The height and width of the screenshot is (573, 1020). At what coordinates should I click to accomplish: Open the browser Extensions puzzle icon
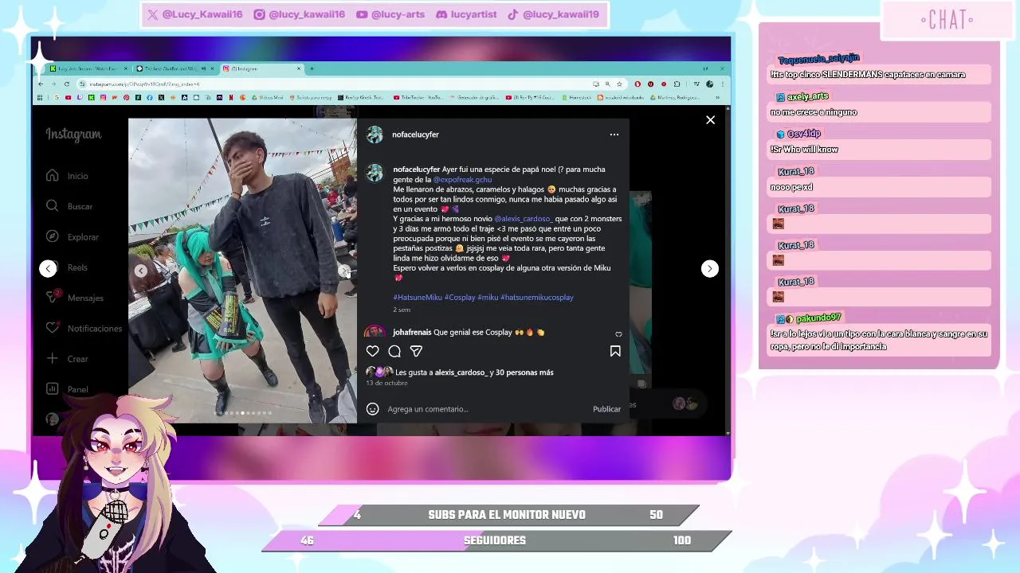point(677,84)
